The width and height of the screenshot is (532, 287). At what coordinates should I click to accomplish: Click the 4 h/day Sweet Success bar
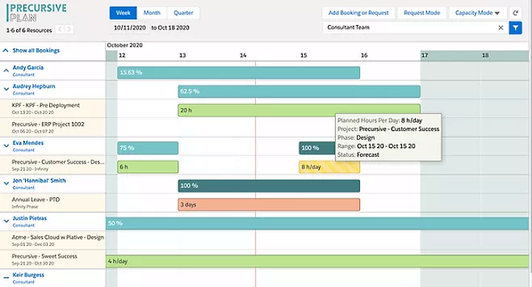(x=317, y=261)
